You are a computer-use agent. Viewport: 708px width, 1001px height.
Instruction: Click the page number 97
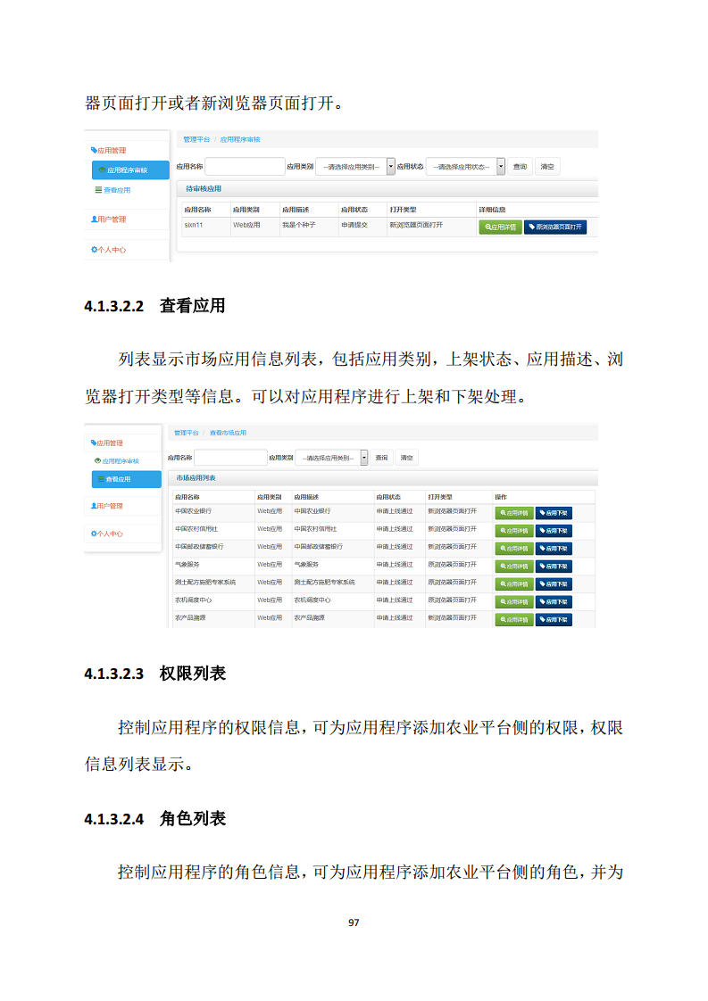[x=354, y=922]
